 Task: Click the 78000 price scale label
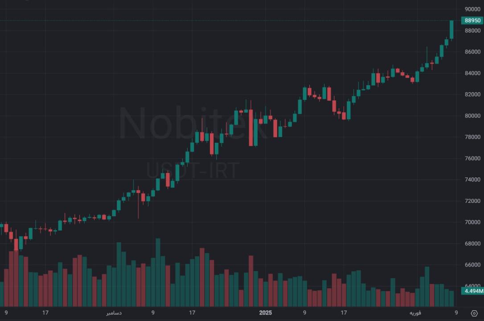pos(472,137)
